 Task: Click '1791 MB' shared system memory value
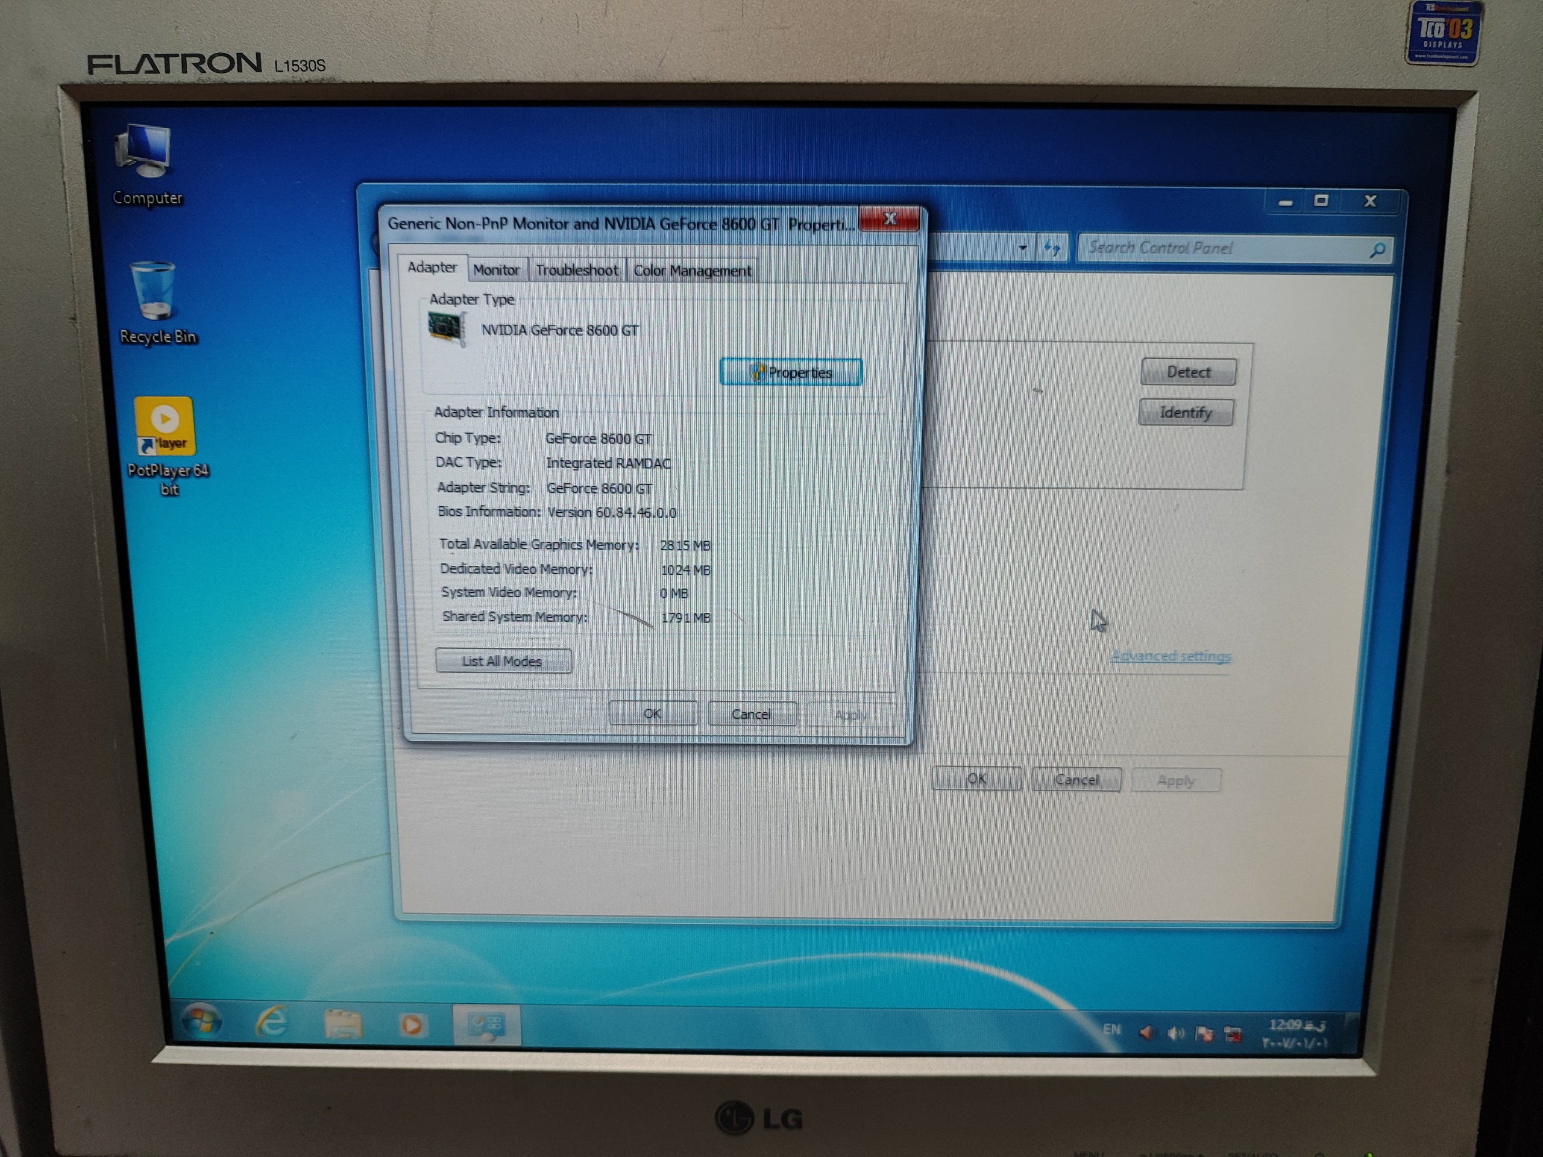click(x=686, y=618)
